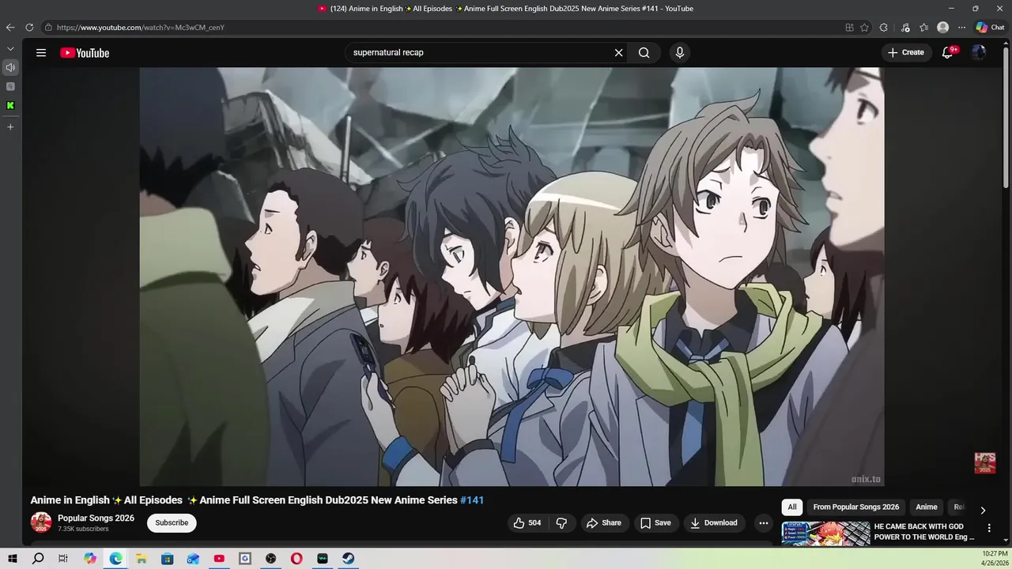
Task: Click the channel watermark in video corner
Action: [984, 463]
